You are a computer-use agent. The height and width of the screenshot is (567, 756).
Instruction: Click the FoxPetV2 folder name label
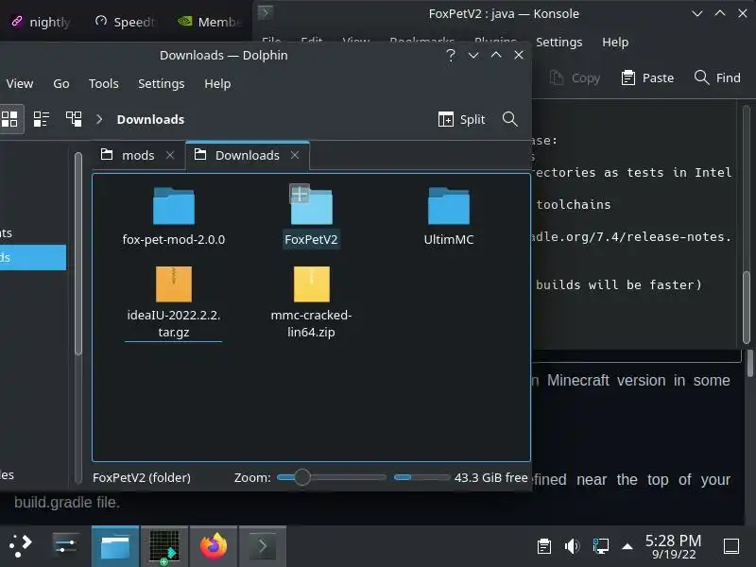312,239
